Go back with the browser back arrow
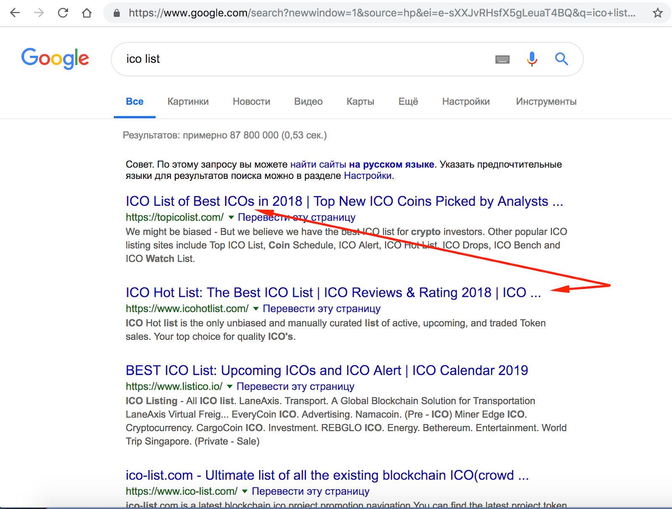 (15, 13)
